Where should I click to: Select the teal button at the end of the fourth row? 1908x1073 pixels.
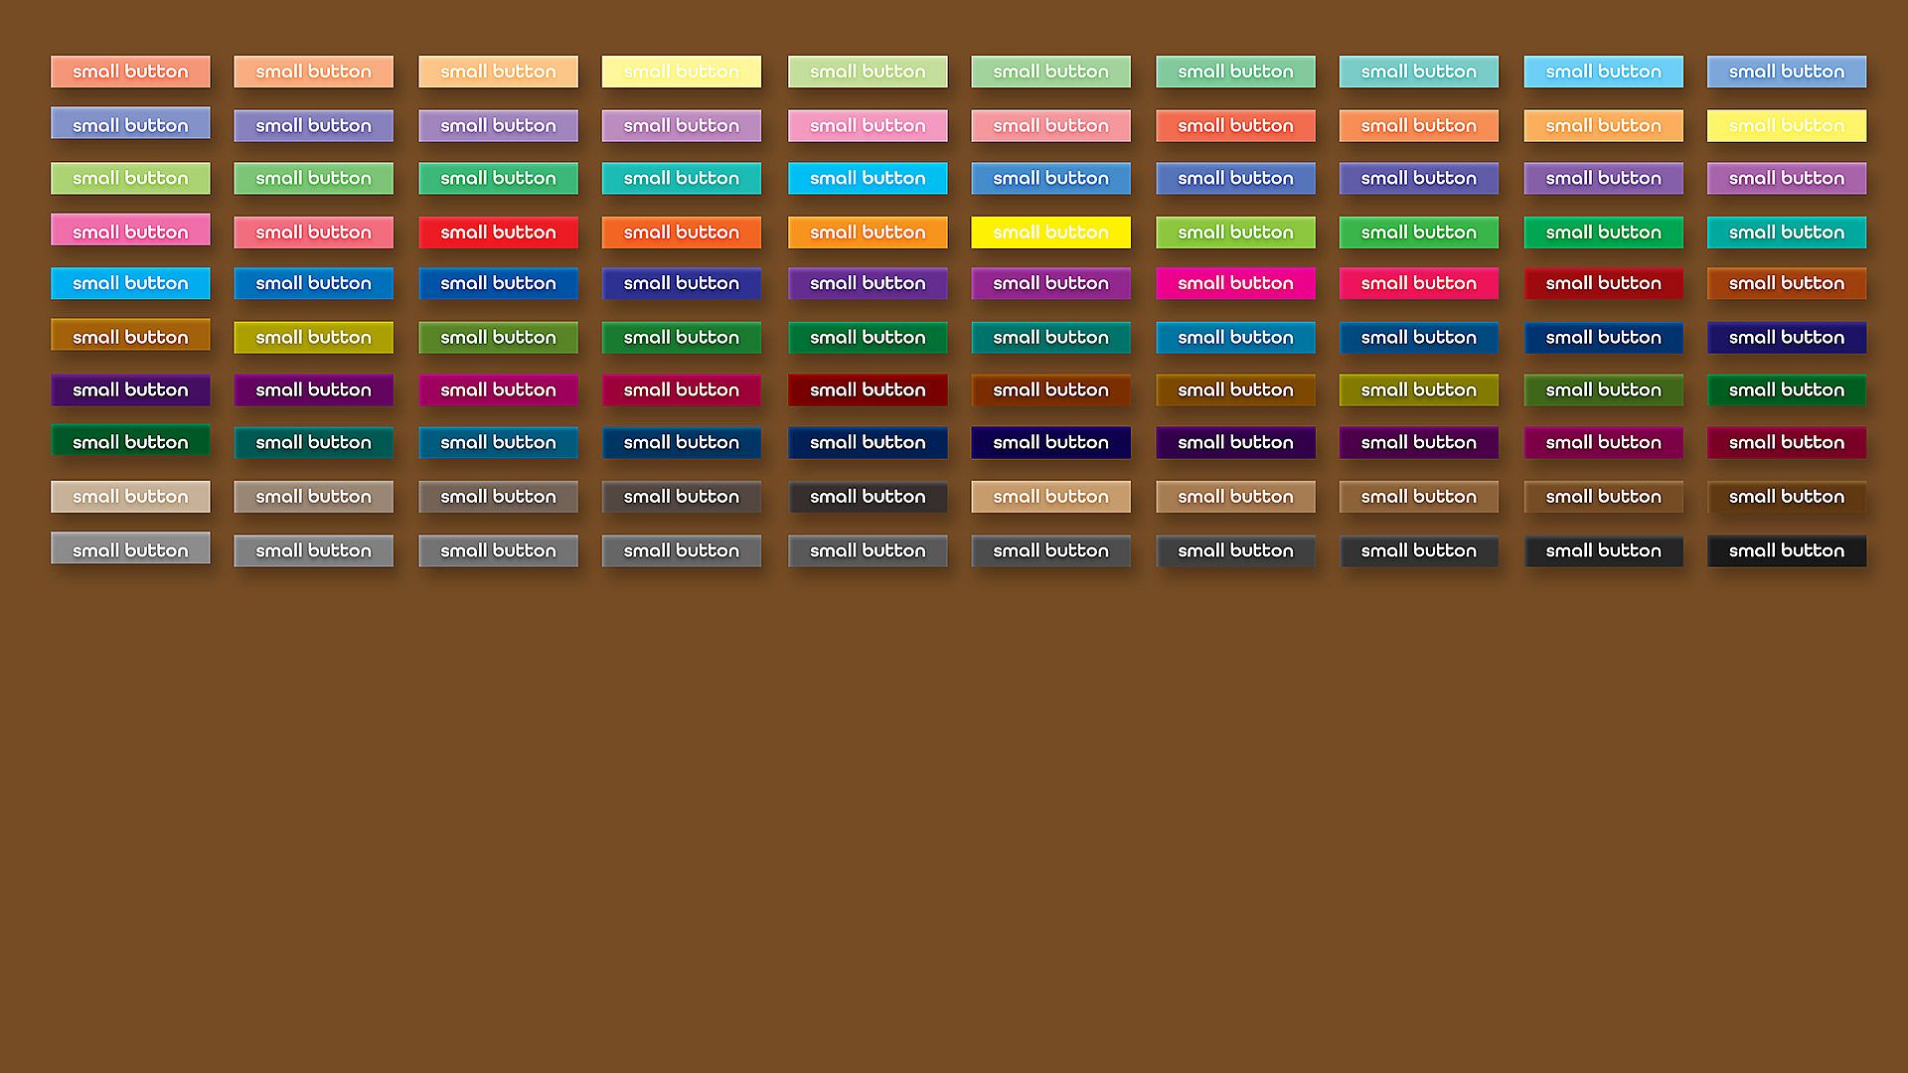tap(1786, 231)
